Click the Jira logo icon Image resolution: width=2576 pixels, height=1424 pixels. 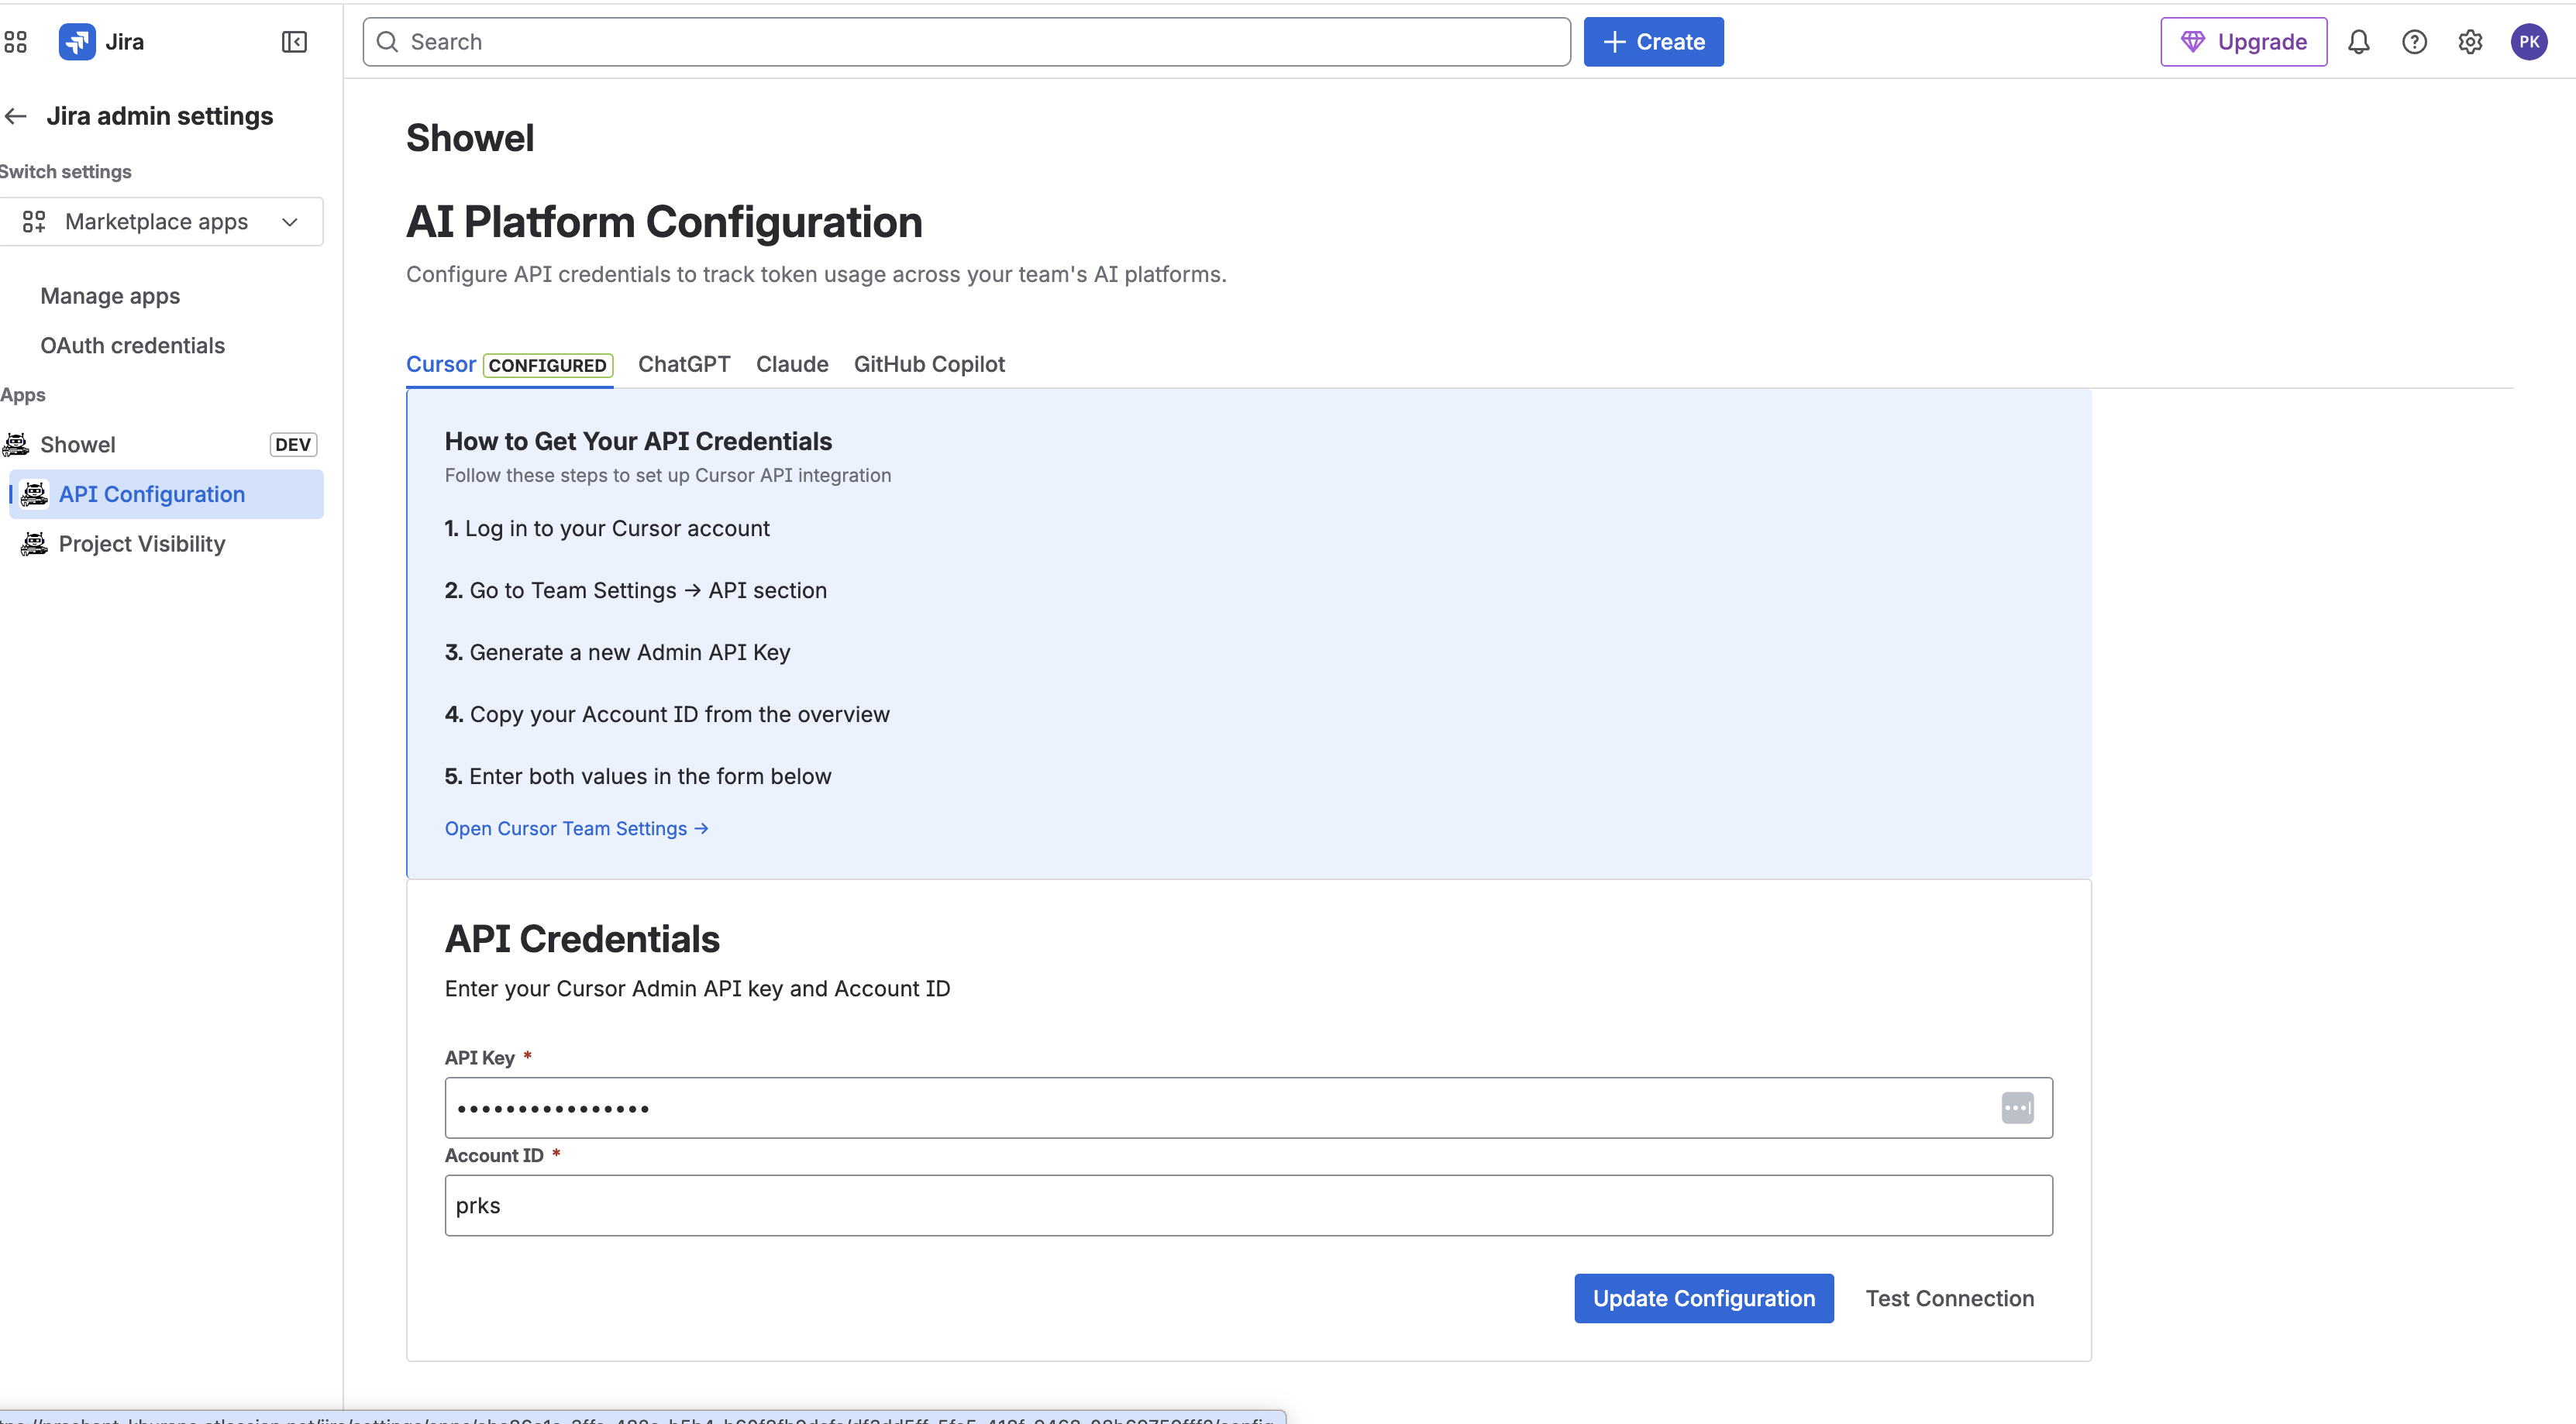pos(77,42)
